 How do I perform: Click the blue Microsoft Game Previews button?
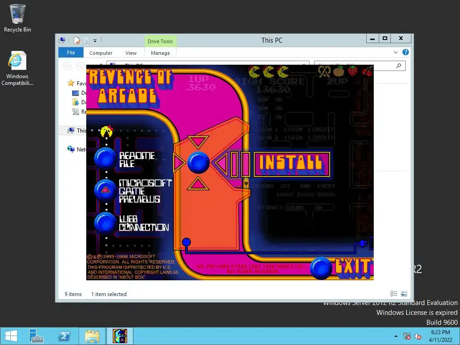[x=105, y=190]
